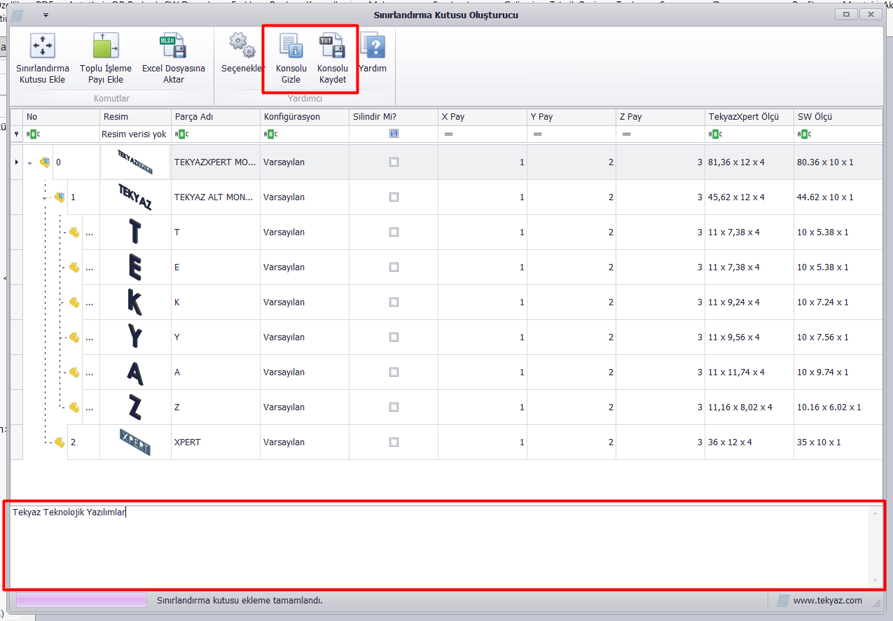Click the part icon in the A row

[x=74, y=372]
